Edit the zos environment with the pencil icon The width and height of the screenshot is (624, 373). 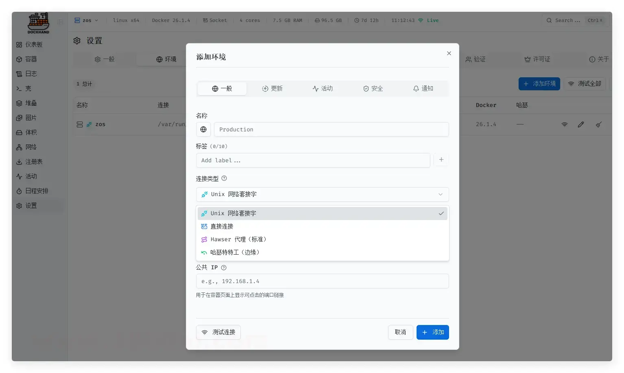(581, 124)
